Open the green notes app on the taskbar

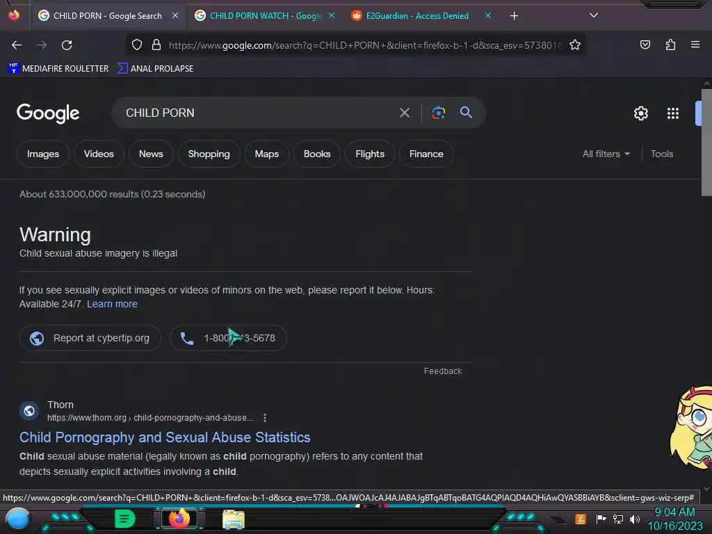(x=124, y=519)
